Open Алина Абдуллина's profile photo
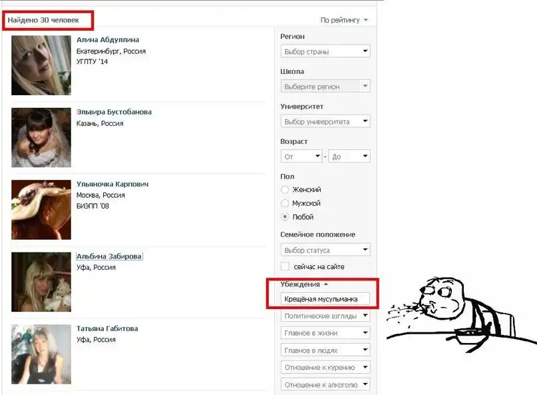 (41, 65)
